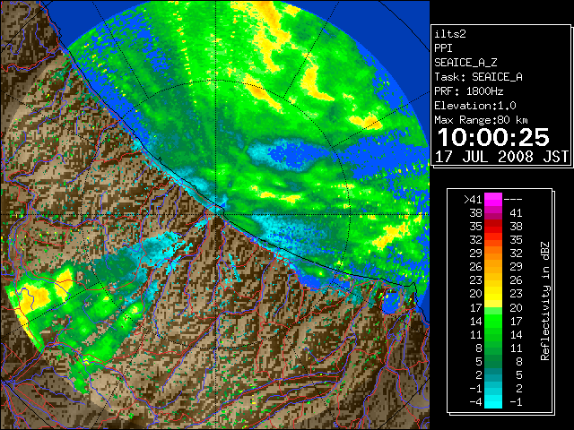574x430 pixels.
Task: Click the 'PRF: 1800Hz' text
Action: [469, 91]
